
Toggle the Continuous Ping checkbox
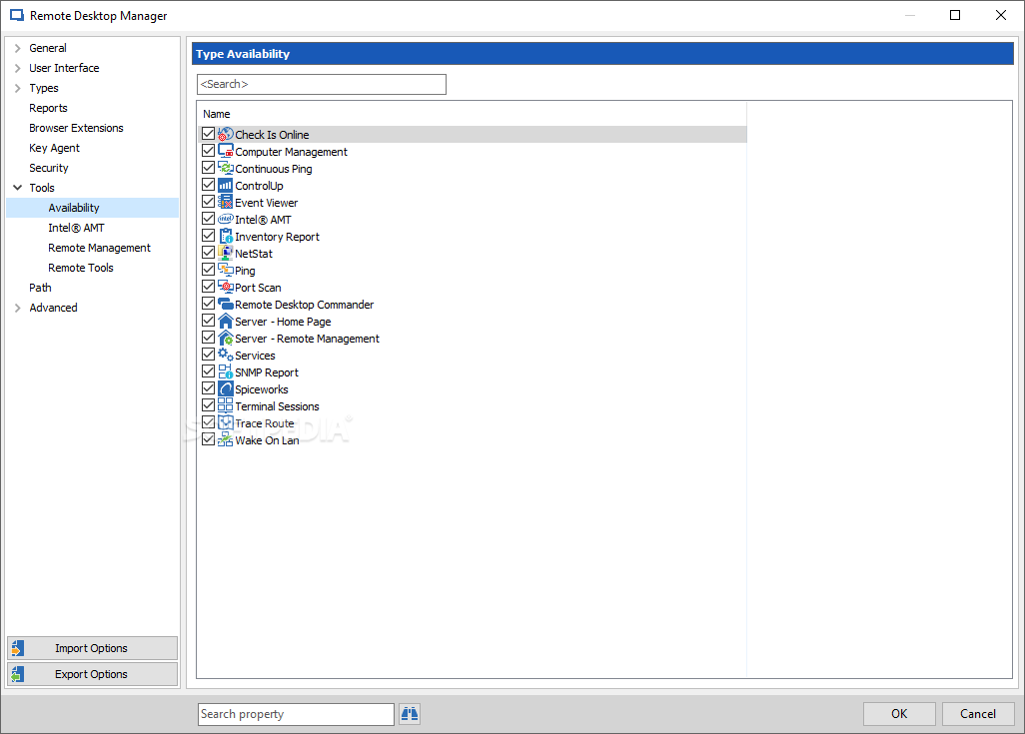[208, 168]
